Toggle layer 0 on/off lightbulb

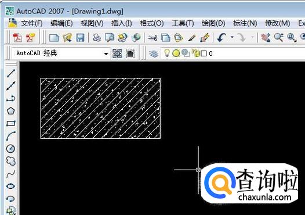166,53
